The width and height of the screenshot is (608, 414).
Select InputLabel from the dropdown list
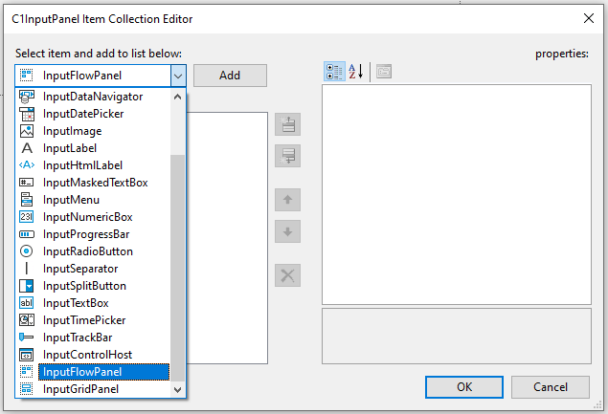click(70, 148)
